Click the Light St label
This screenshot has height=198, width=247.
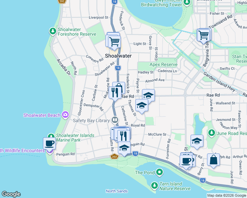coord(140,44)
